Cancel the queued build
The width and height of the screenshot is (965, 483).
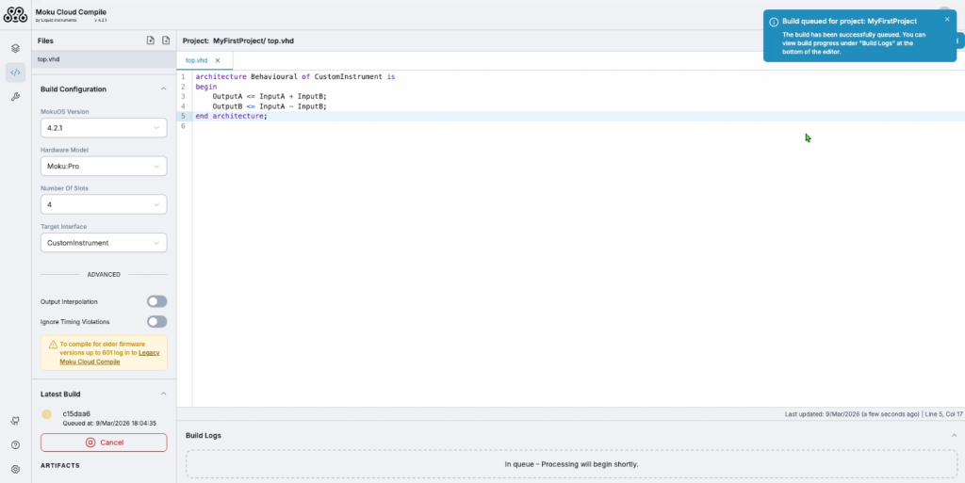tap(104, 443)
